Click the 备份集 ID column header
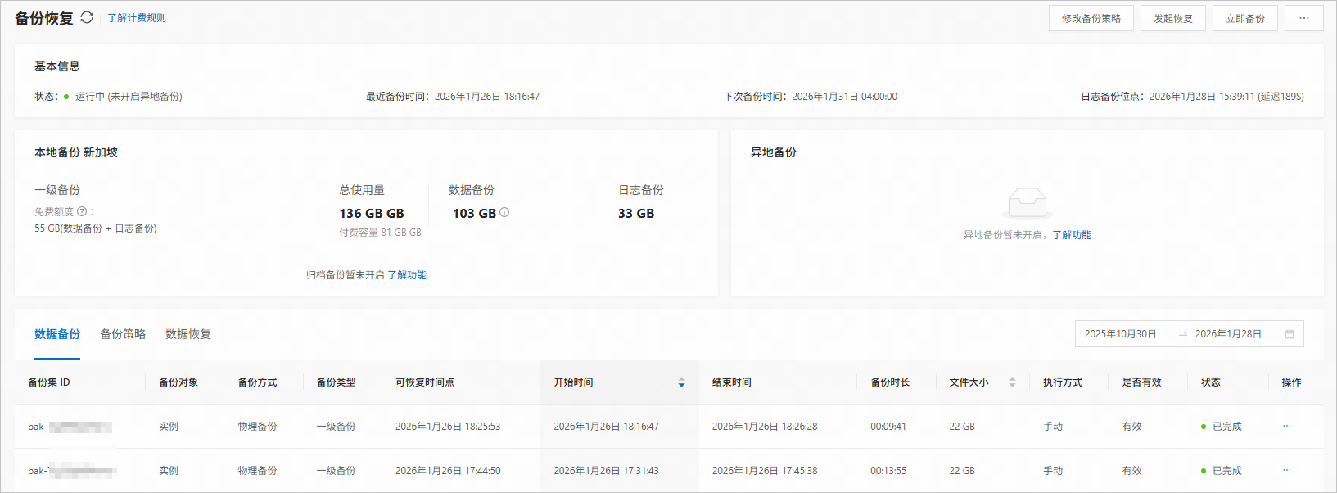This screenshot has height=493, width=1337. click(x=49, y=382)
